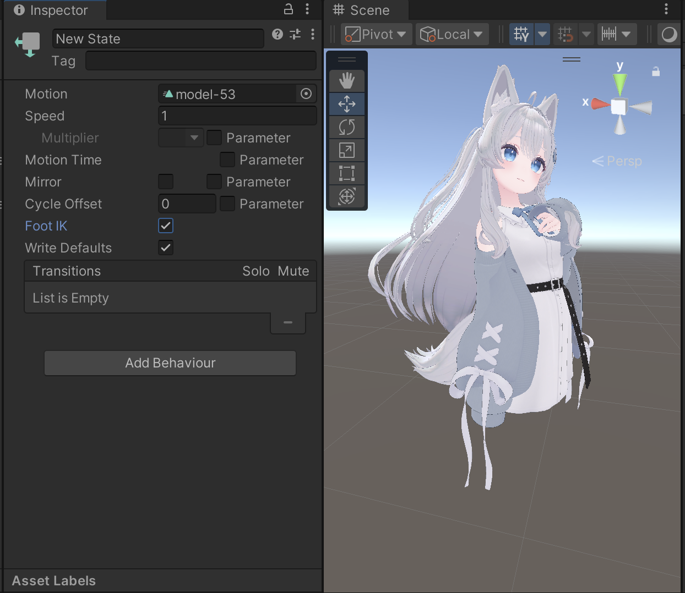Click the model-53 Motion field
This screenshot has height=593, width=685.
coord(229,94)
